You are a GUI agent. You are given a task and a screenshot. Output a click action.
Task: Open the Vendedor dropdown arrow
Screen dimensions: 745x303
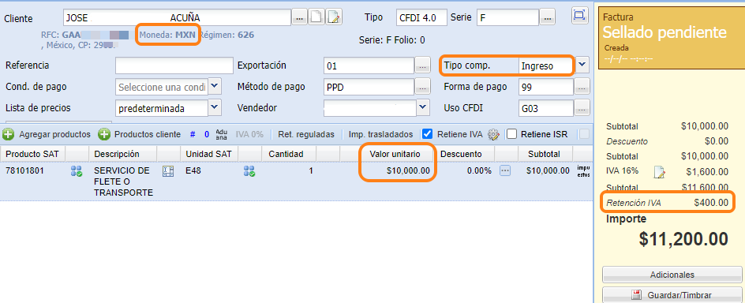click(x=423, y=107)
